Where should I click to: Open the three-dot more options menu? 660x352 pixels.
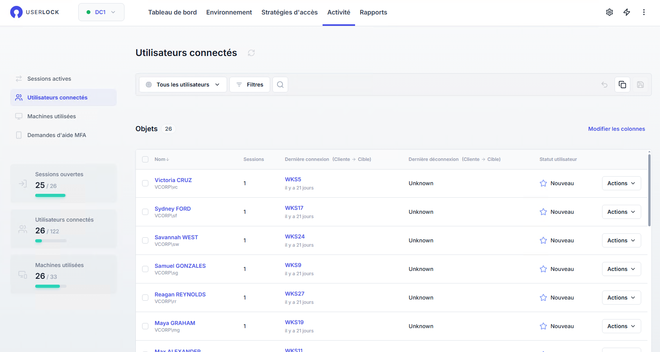click(x=644, y=12)
